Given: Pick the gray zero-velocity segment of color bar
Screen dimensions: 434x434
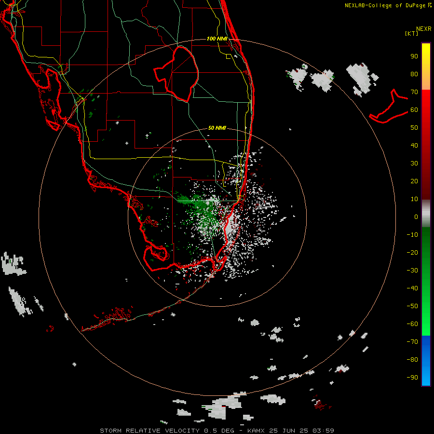Looking at the screenshot, I should click(426, 214).
